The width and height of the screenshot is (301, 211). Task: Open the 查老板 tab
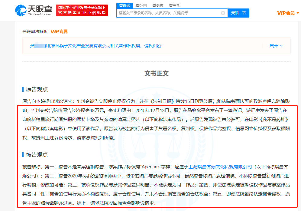(x=158, y=5)
